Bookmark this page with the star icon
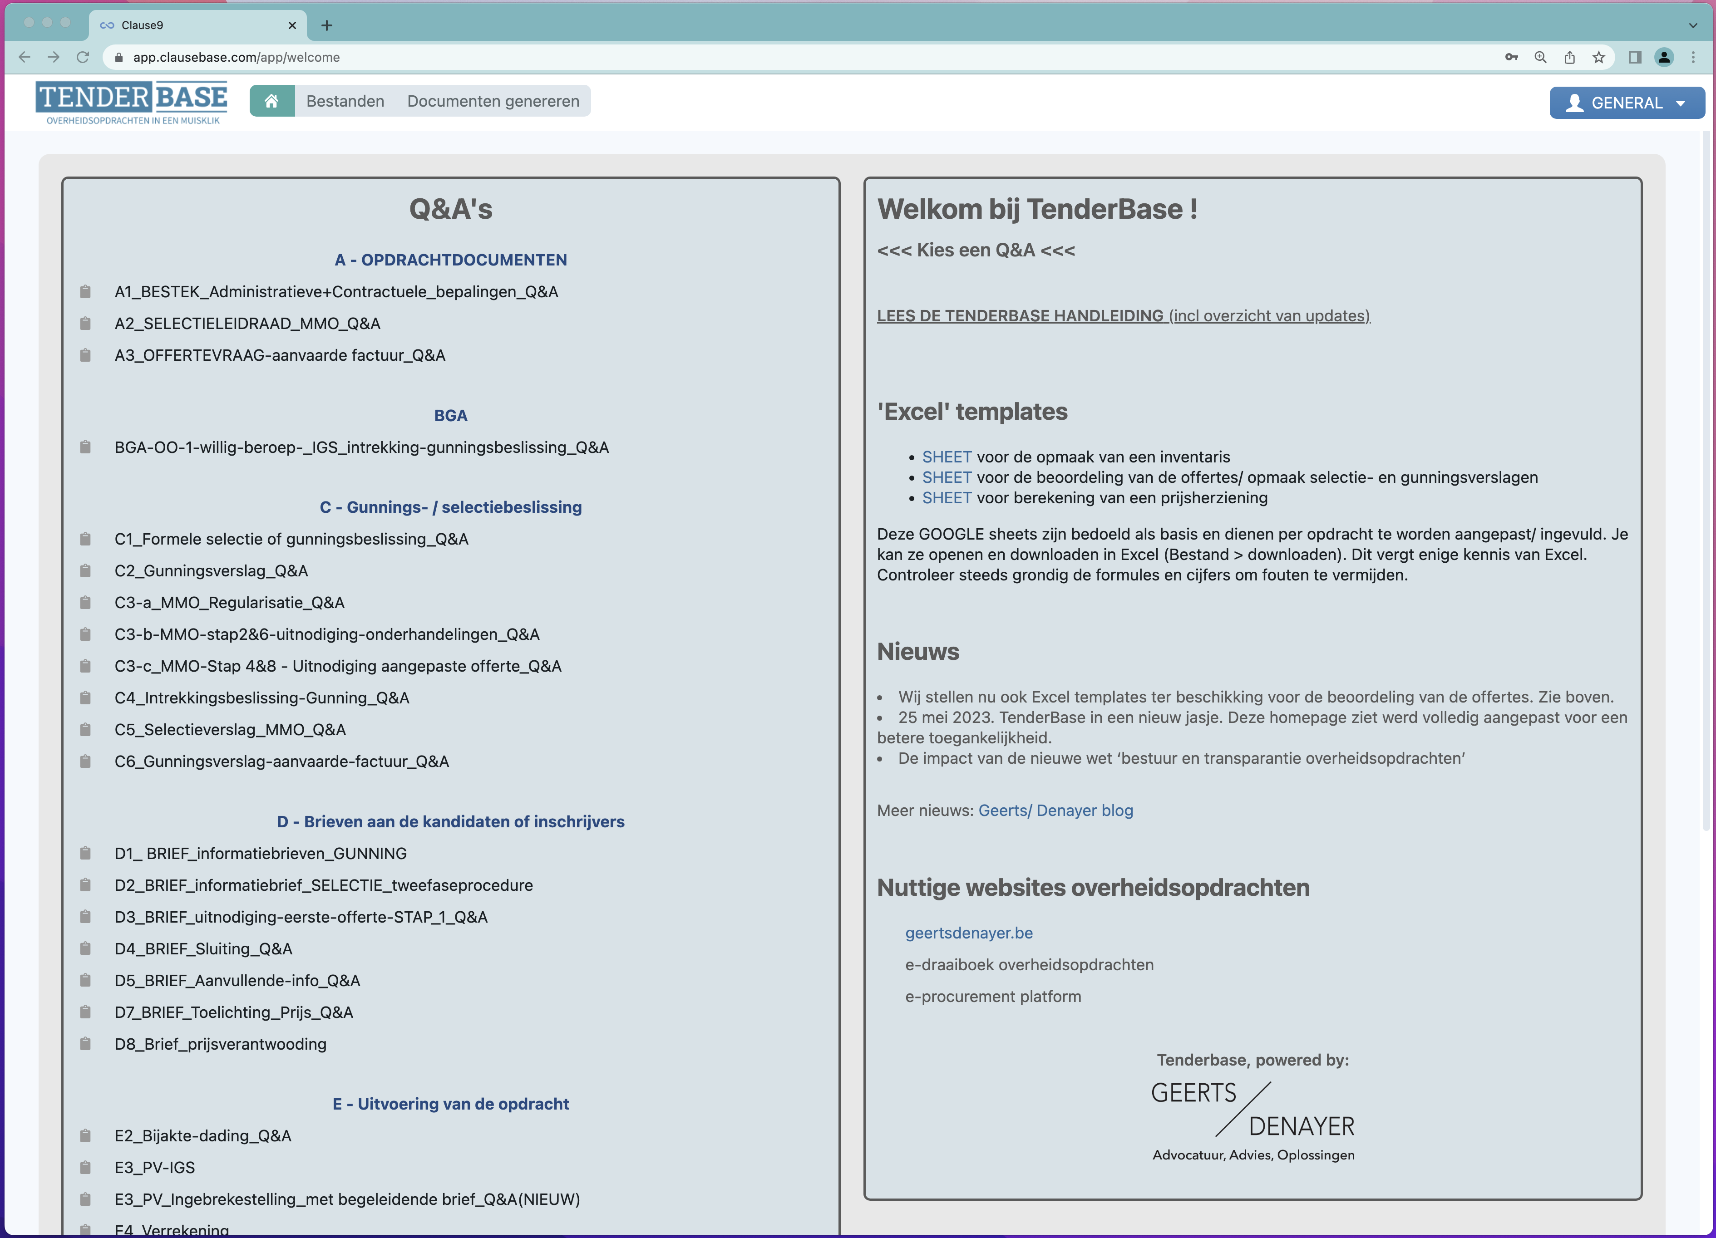This screenshot has height=1238, width=1716. [x=1598, y=58]
